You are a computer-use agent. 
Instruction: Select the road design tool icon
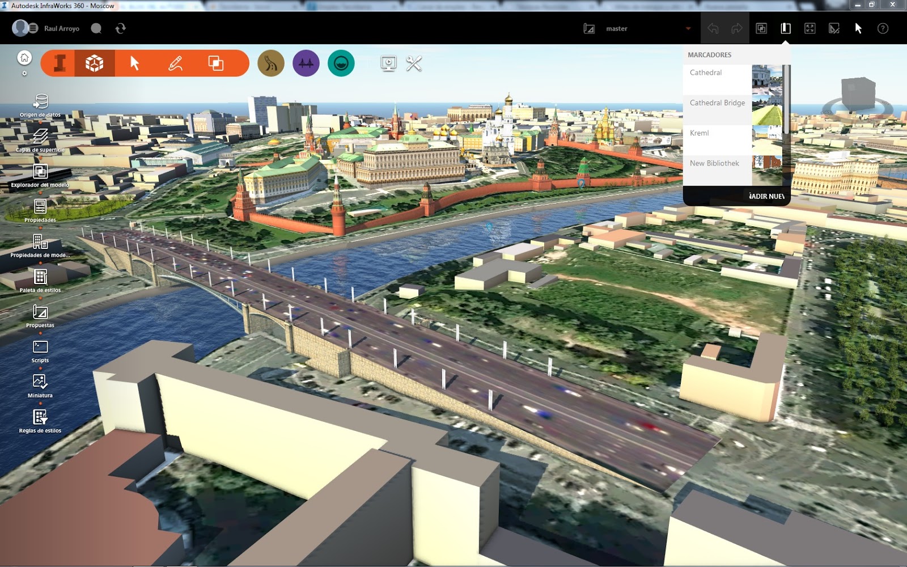pyautogui.click(x=270, y=63)
